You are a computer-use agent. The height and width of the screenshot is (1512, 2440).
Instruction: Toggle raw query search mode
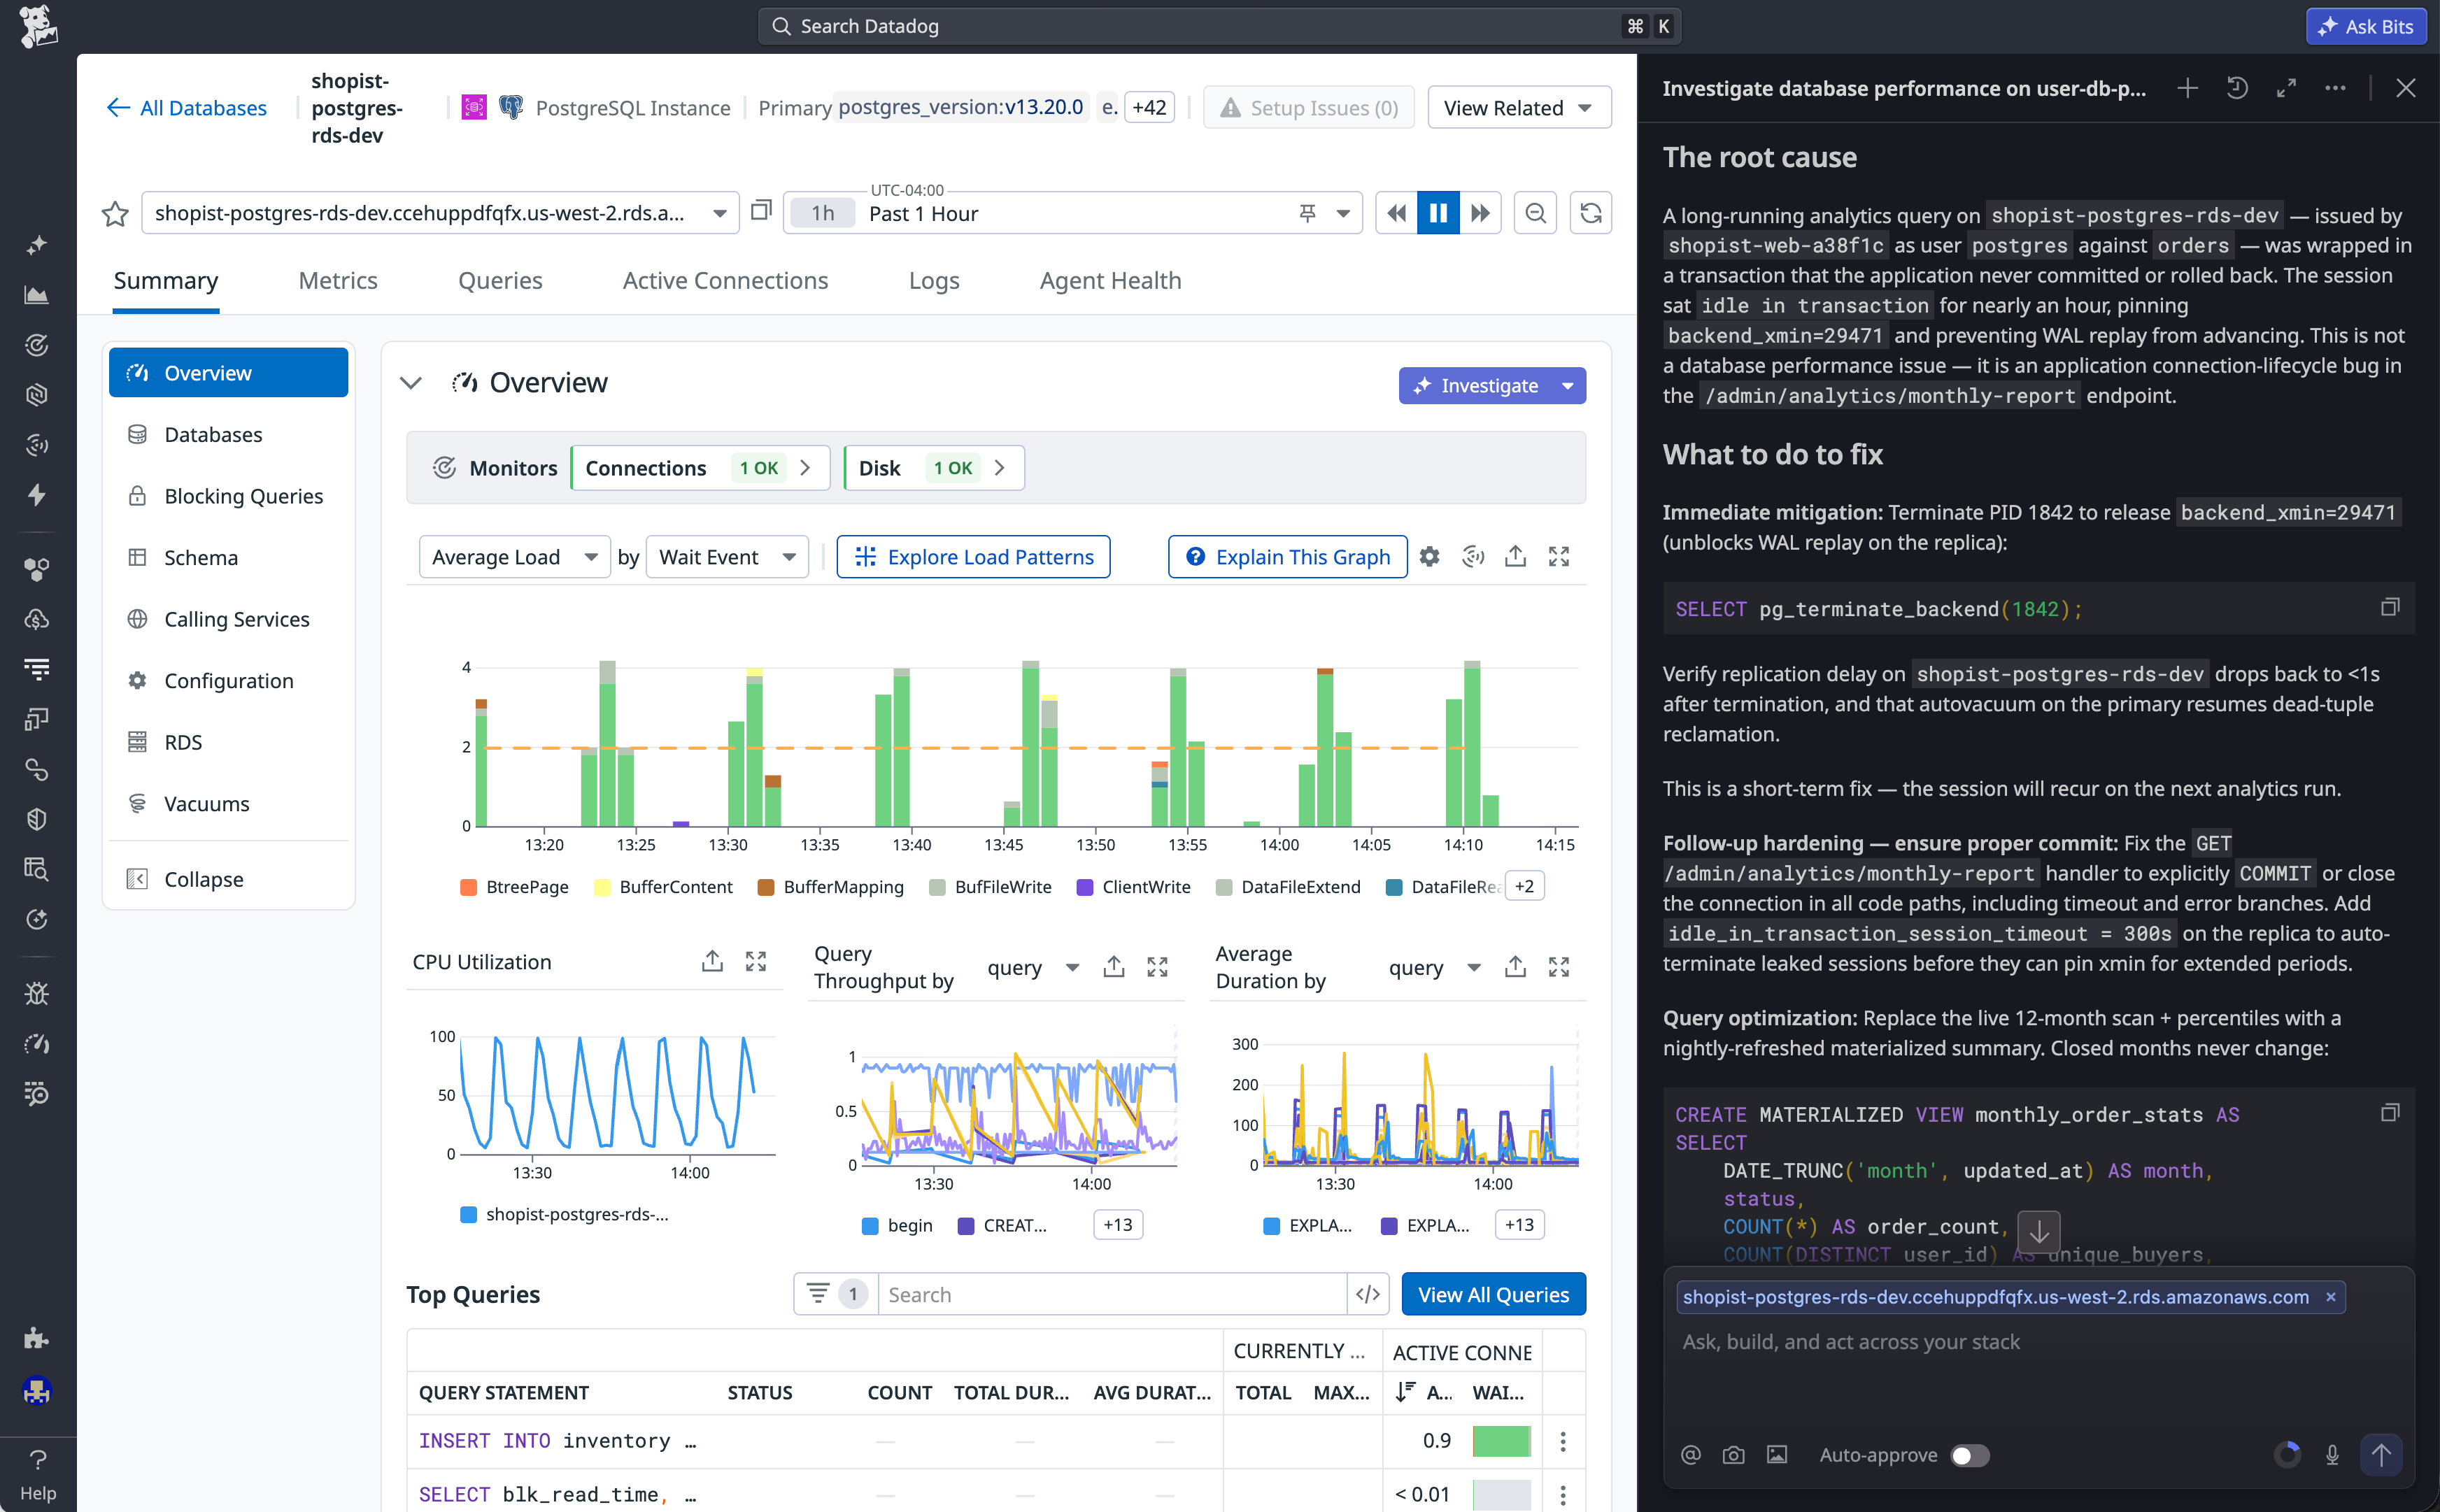click(x=1367, y=1294)
